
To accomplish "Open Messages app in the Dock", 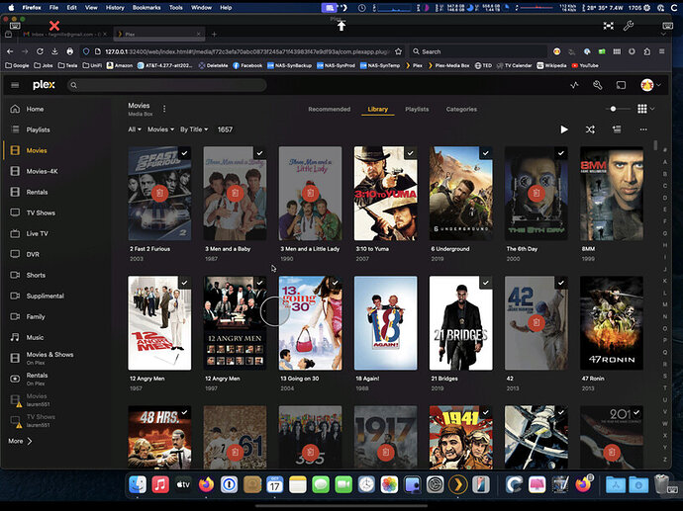I will (321, 484).
